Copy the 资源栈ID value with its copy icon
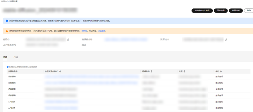The height and width of the screenshot is (112, 253). point(226,40)
